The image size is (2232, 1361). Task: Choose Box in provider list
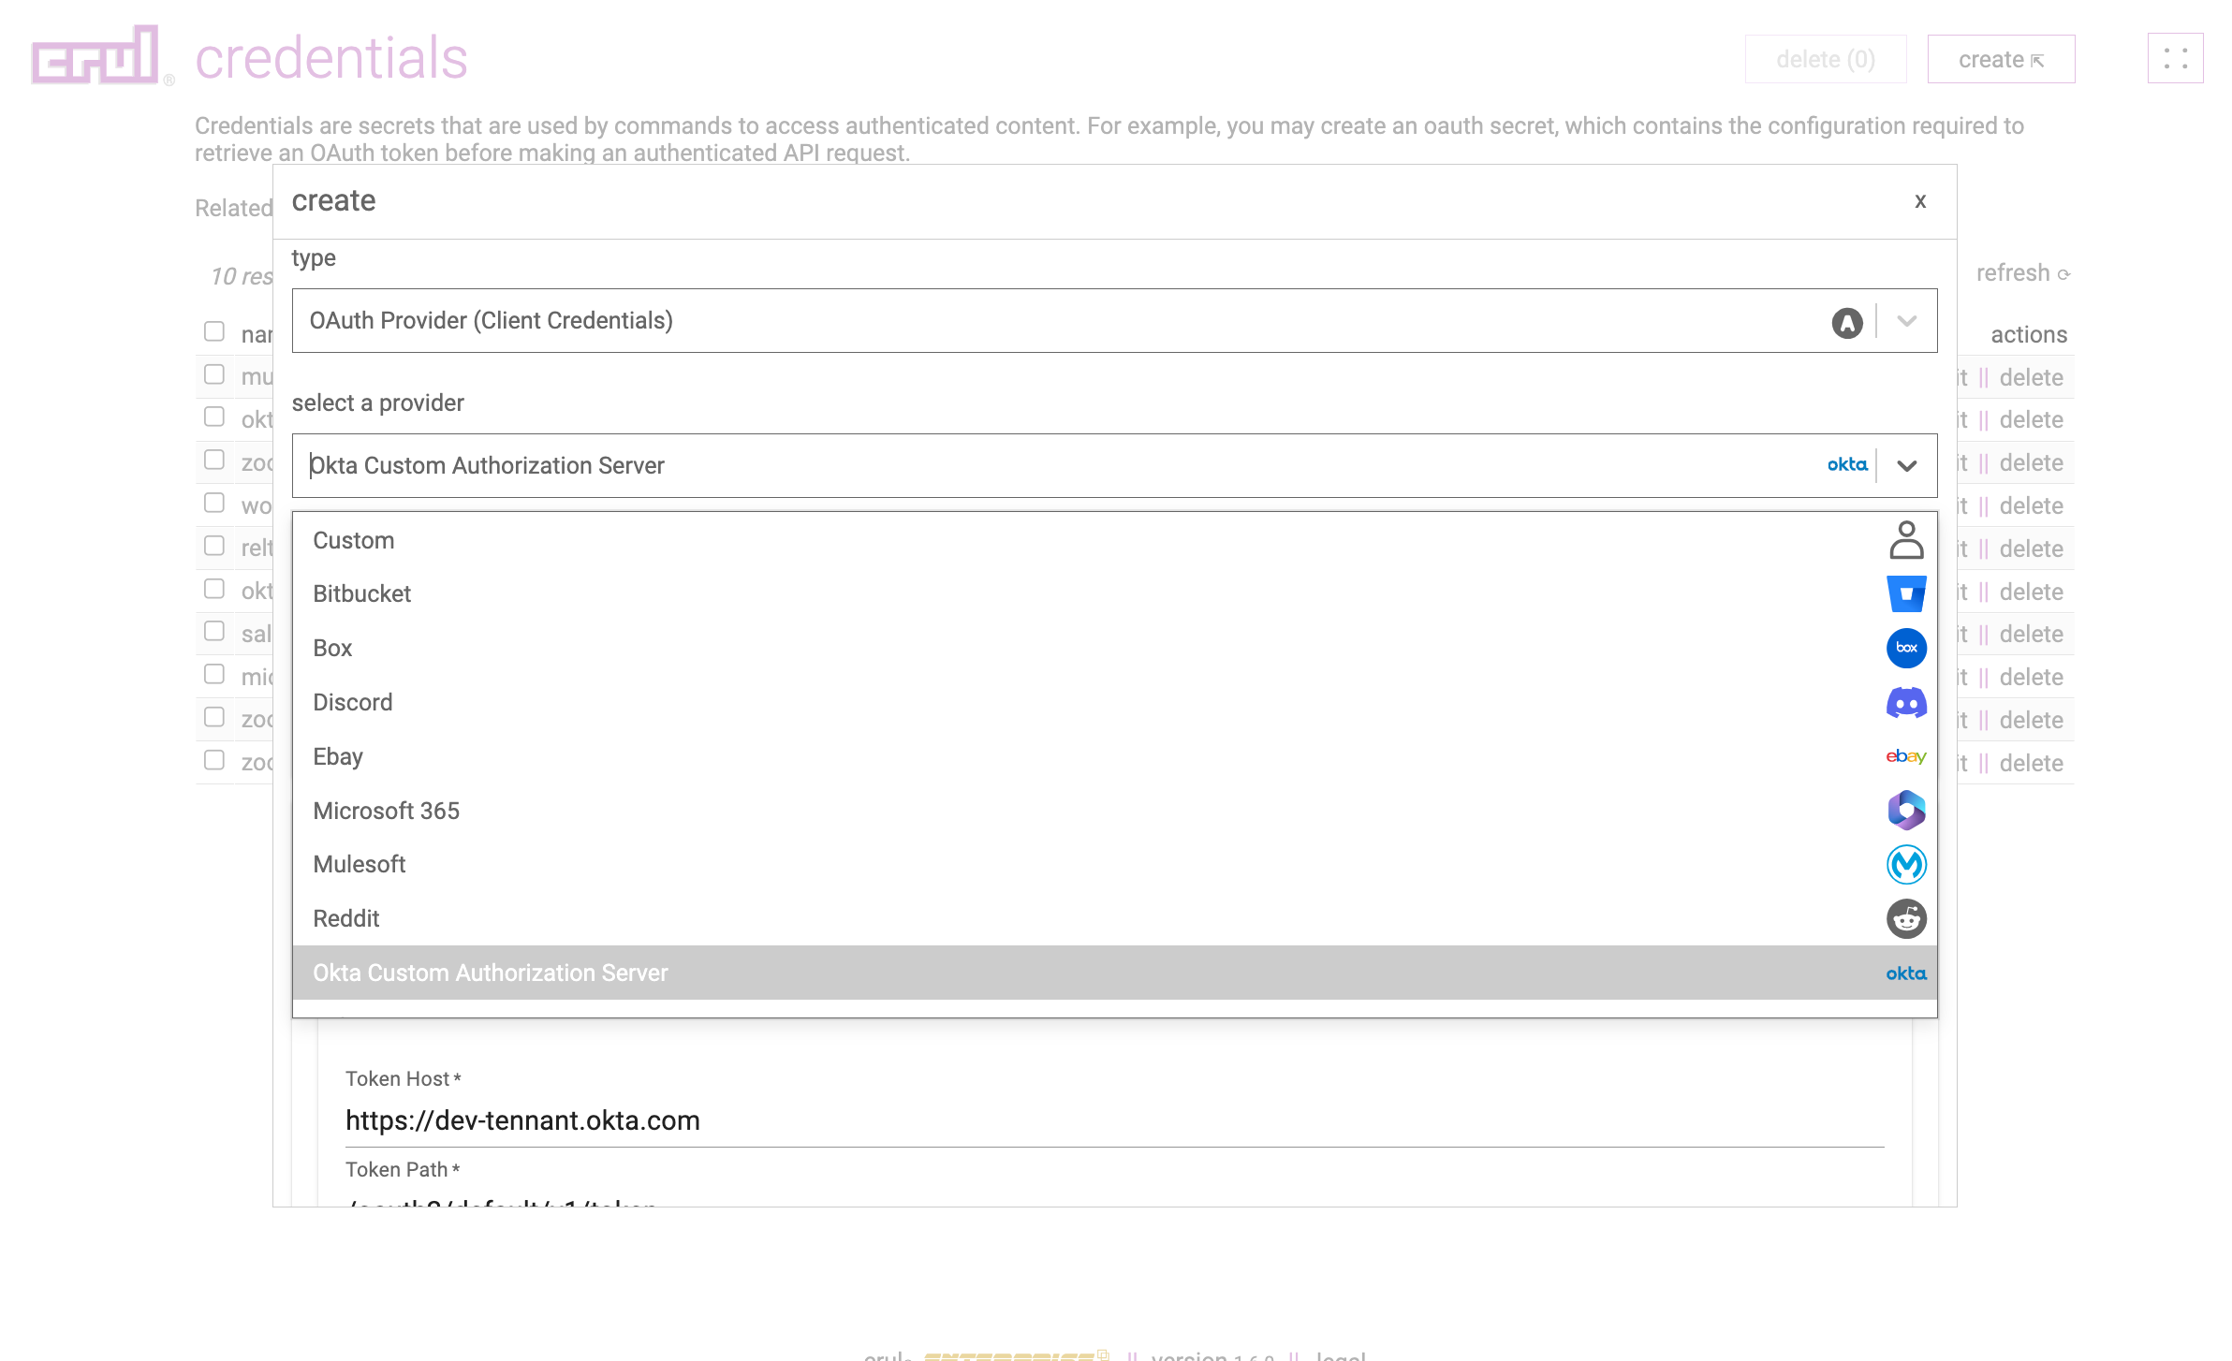click(1114, 648)
